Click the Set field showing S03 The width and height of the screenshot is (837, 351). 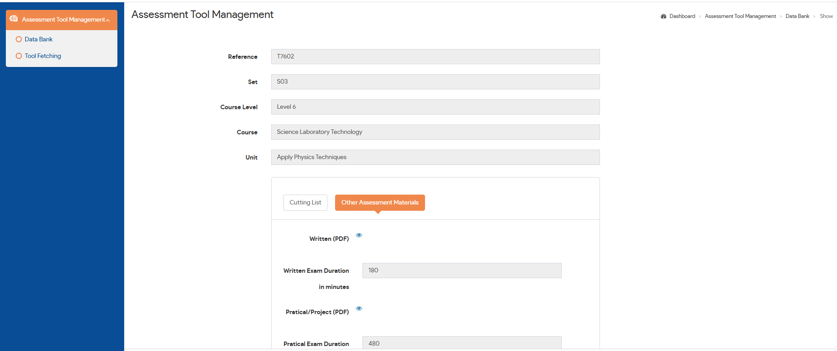tap(435, 82)
